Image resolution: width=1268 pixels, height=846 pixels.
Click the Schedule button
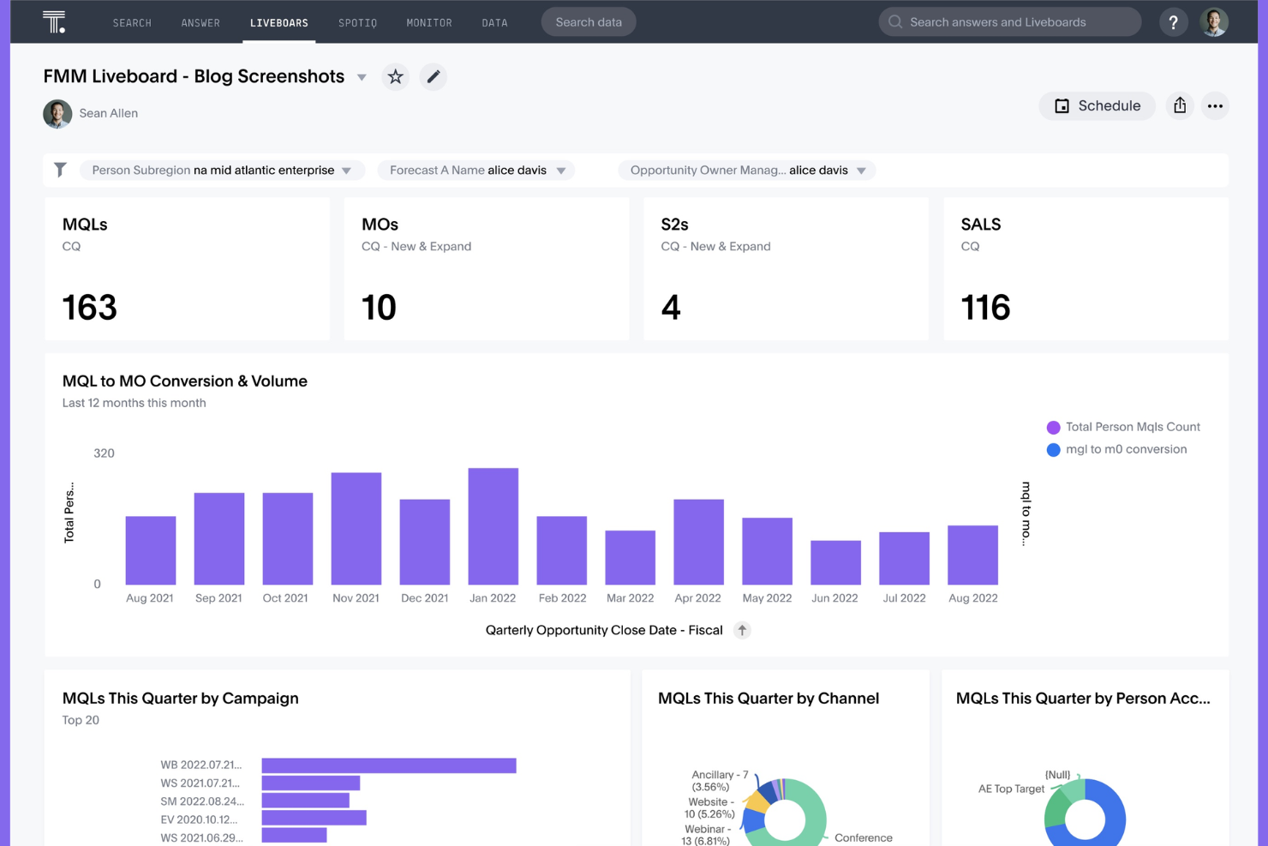[1097, 105]
